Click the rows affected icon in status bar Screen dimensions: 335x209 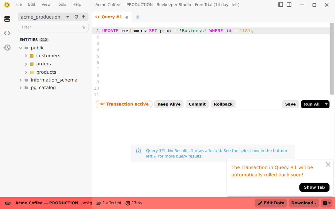click(x=99, y=203)
